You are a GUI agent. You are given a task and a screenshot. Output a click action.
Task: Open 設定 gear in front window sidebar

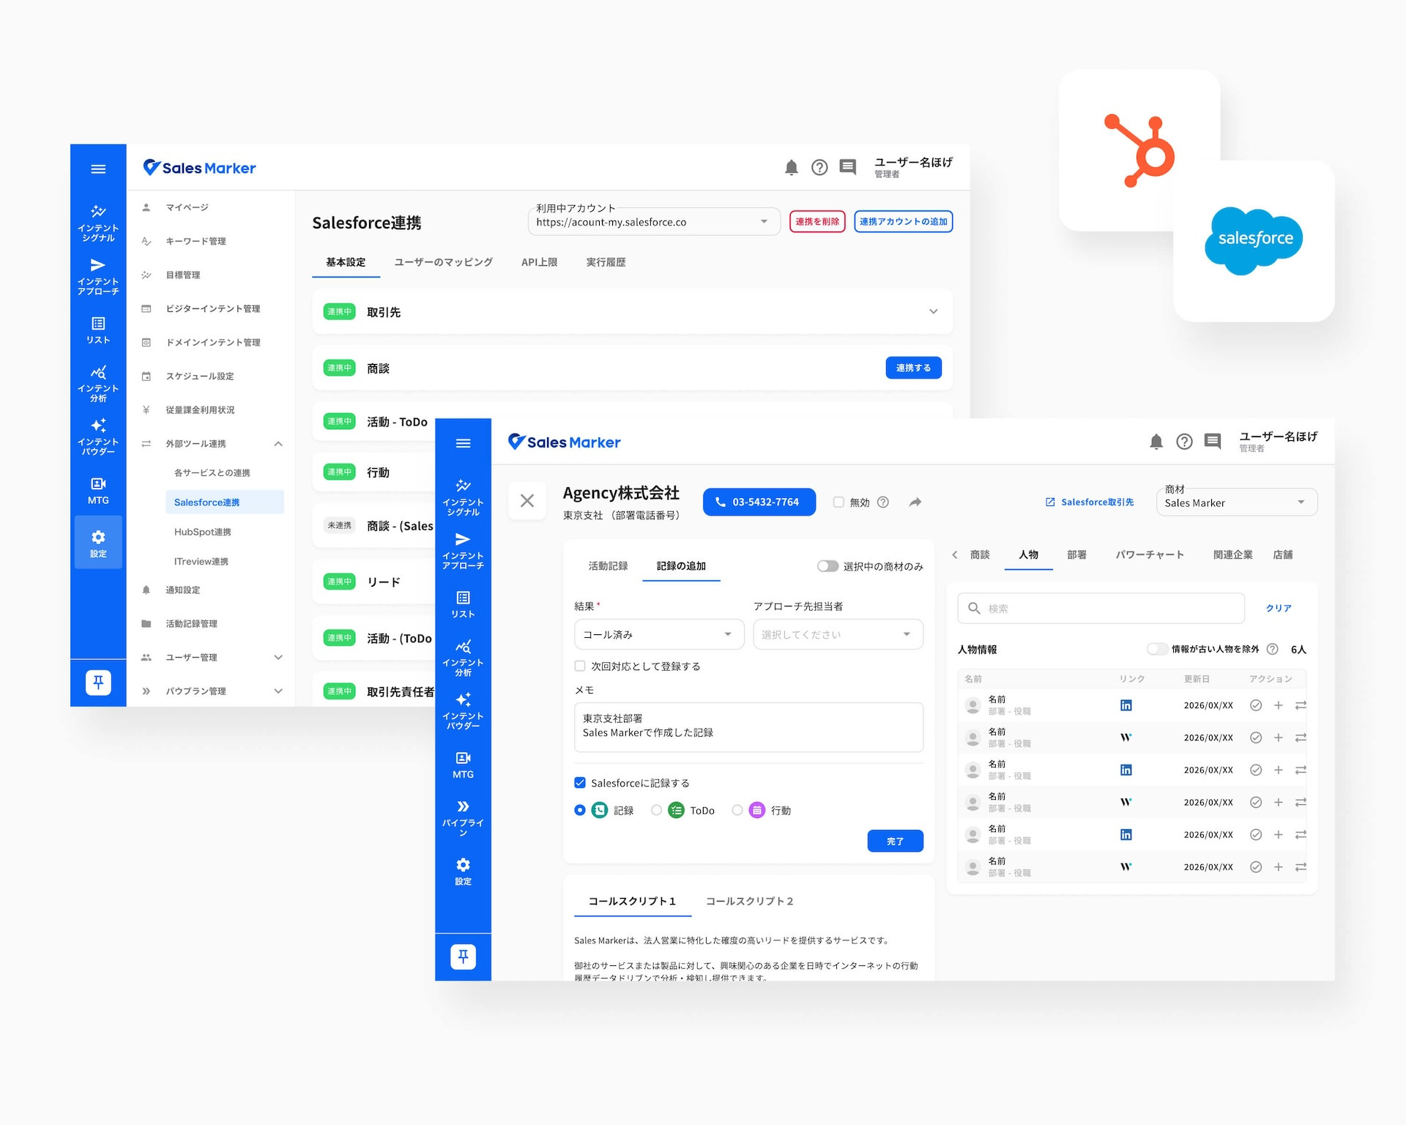[x=463, y=872]
